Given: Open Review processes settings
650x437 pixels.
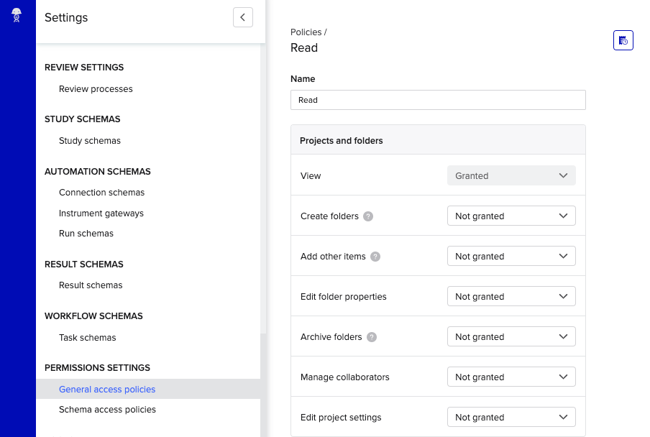Looking at the screenshot, I should click(95, 88).
